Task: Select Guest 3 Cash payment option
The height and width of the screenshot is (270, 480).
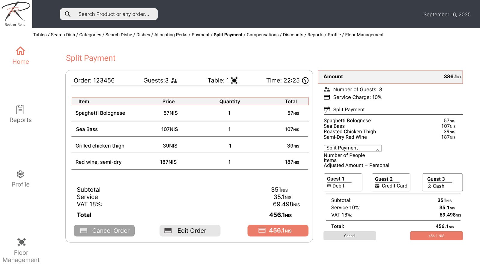Action: (442, 182)
